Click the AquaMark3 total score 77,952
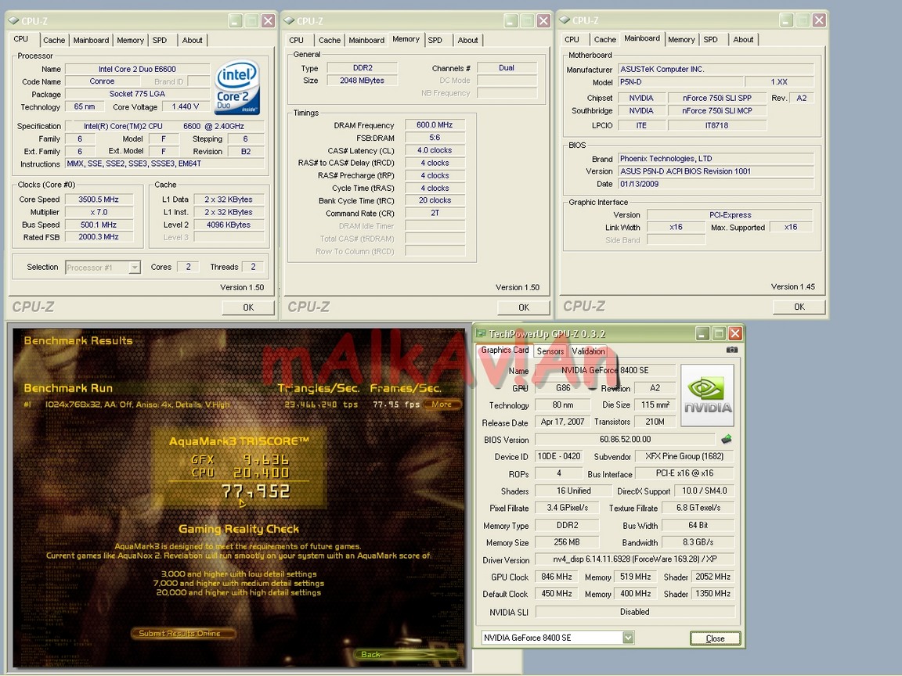Viewport: 902px width, 676px height. pyautogui.click(x=256, y=491)
